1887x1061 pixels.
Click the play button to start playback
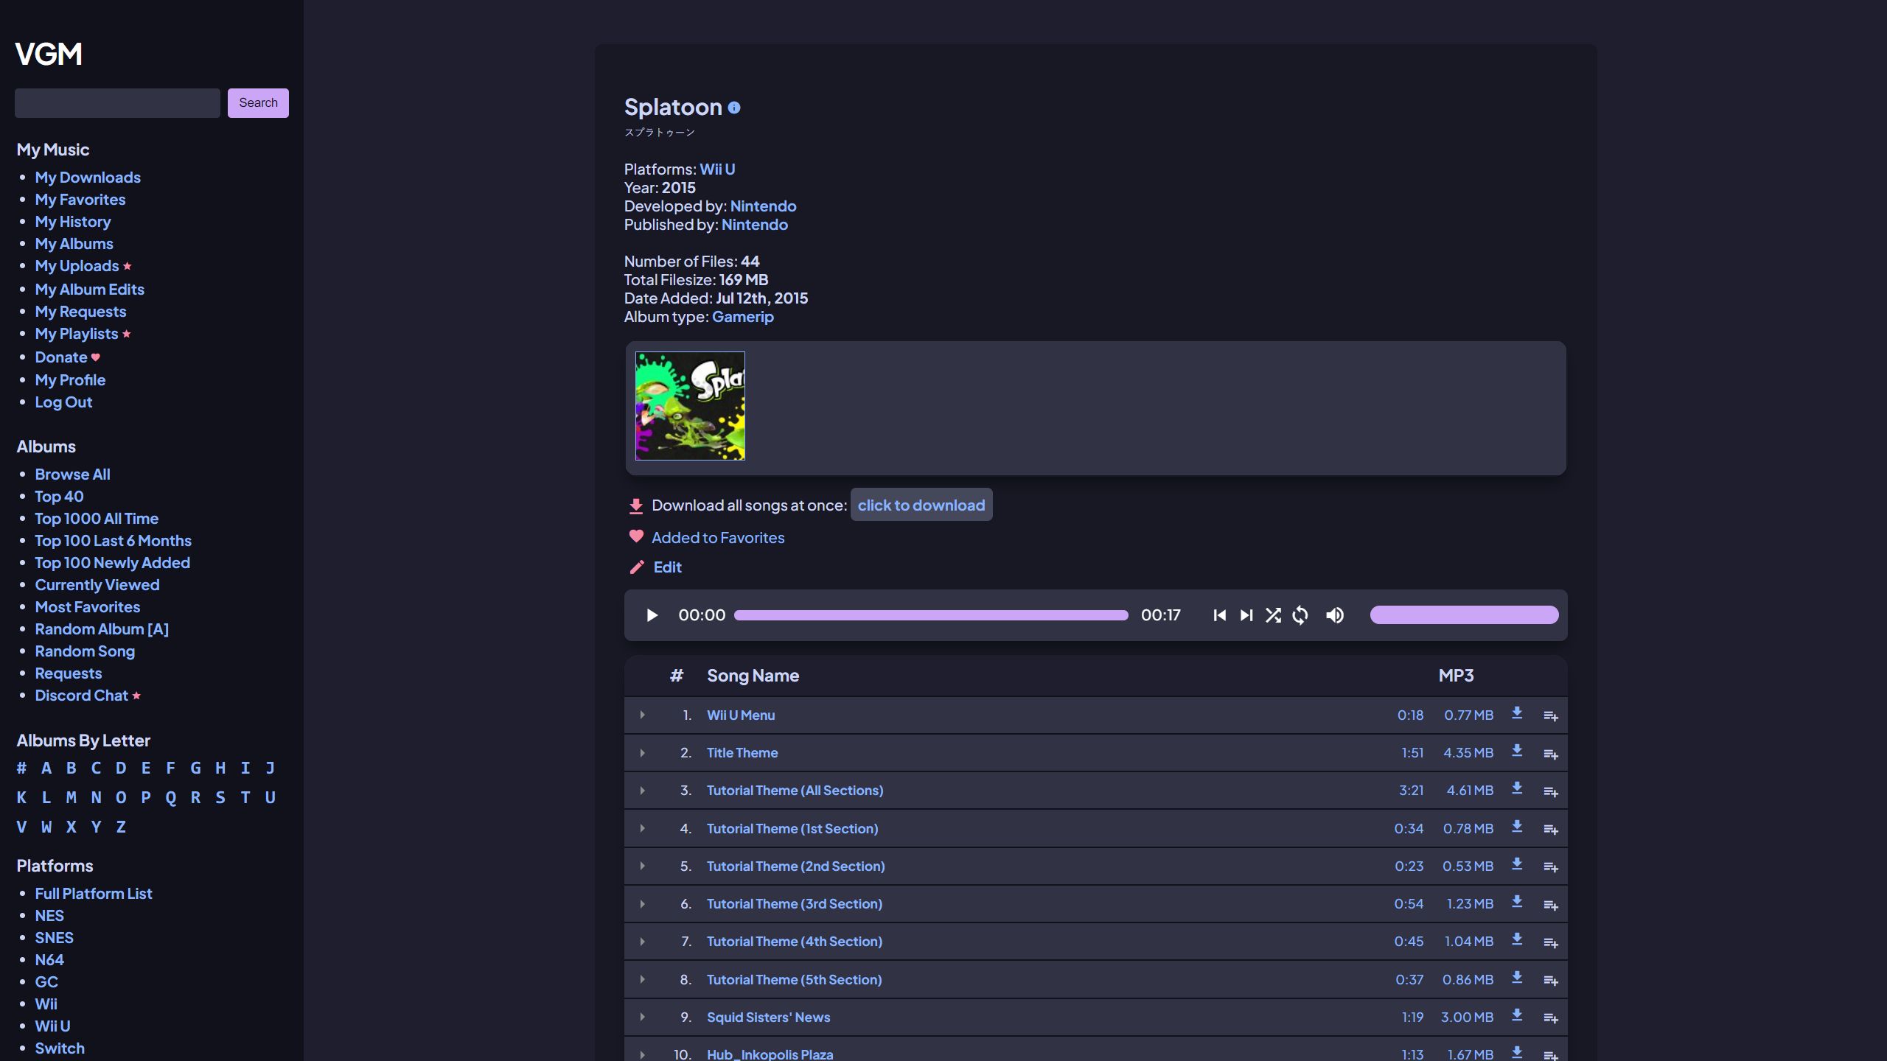[x=651, y=614]
